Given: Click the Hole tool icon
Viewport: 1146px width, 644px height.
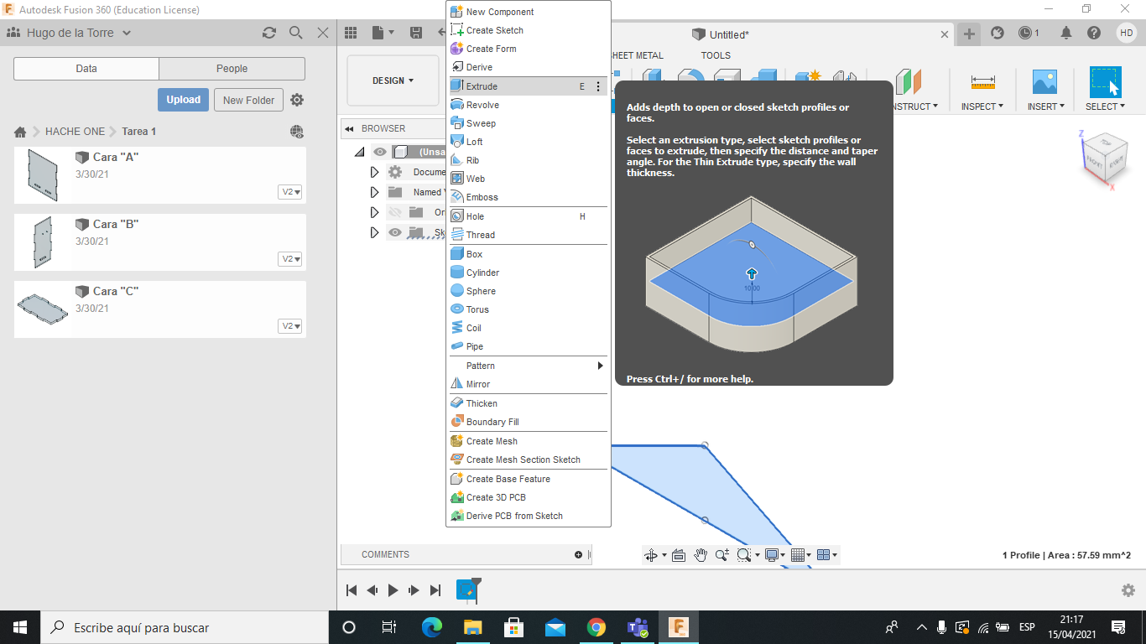Looking at the screenshot, I should tap(457, 216).
